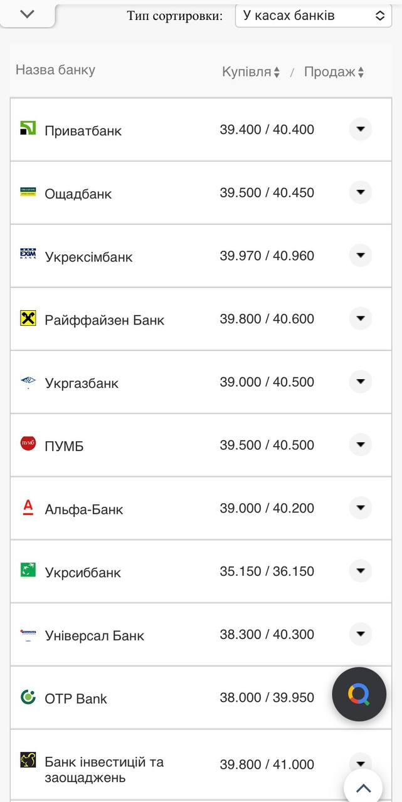Toggle sorting by Купівля column
This screenshot has width=402, height=802.
pos(248,71)
